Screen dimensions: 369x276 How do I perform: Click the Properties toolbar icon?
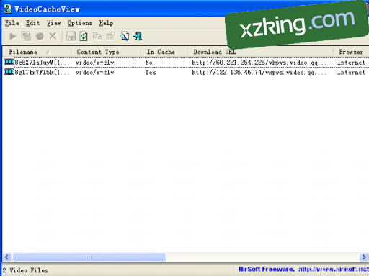(111, 37)
